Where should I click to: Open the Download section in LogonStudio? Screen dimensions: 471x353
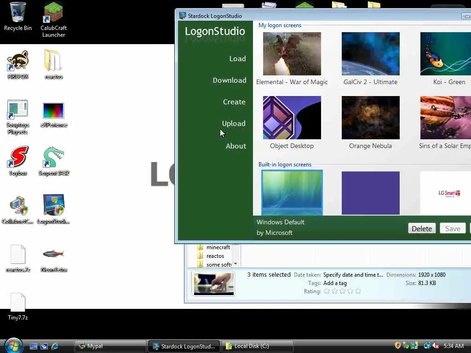point(230,80)
